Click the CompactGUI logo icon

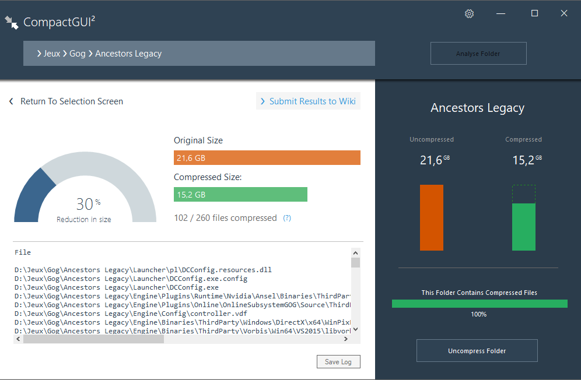[x=12, y=22]
